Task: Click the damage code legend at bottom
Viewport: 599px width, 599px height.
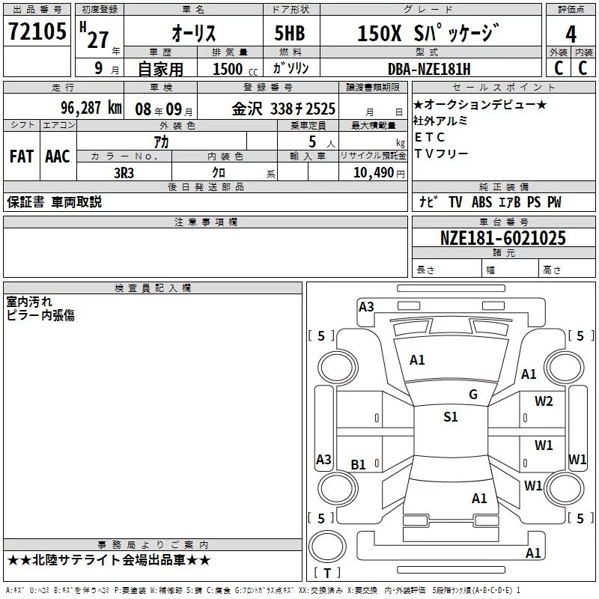Action: tap(263, 591)
